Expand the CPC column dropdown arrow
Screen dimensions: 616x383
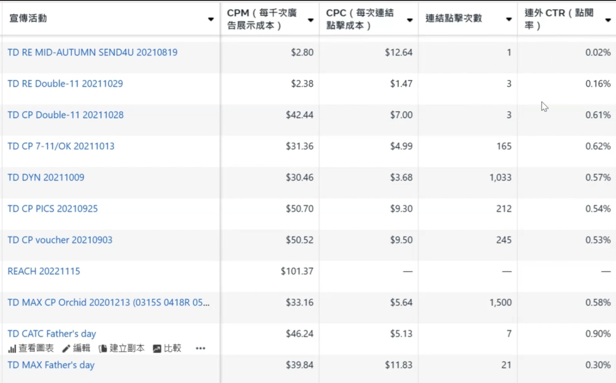tap(410, 19)
